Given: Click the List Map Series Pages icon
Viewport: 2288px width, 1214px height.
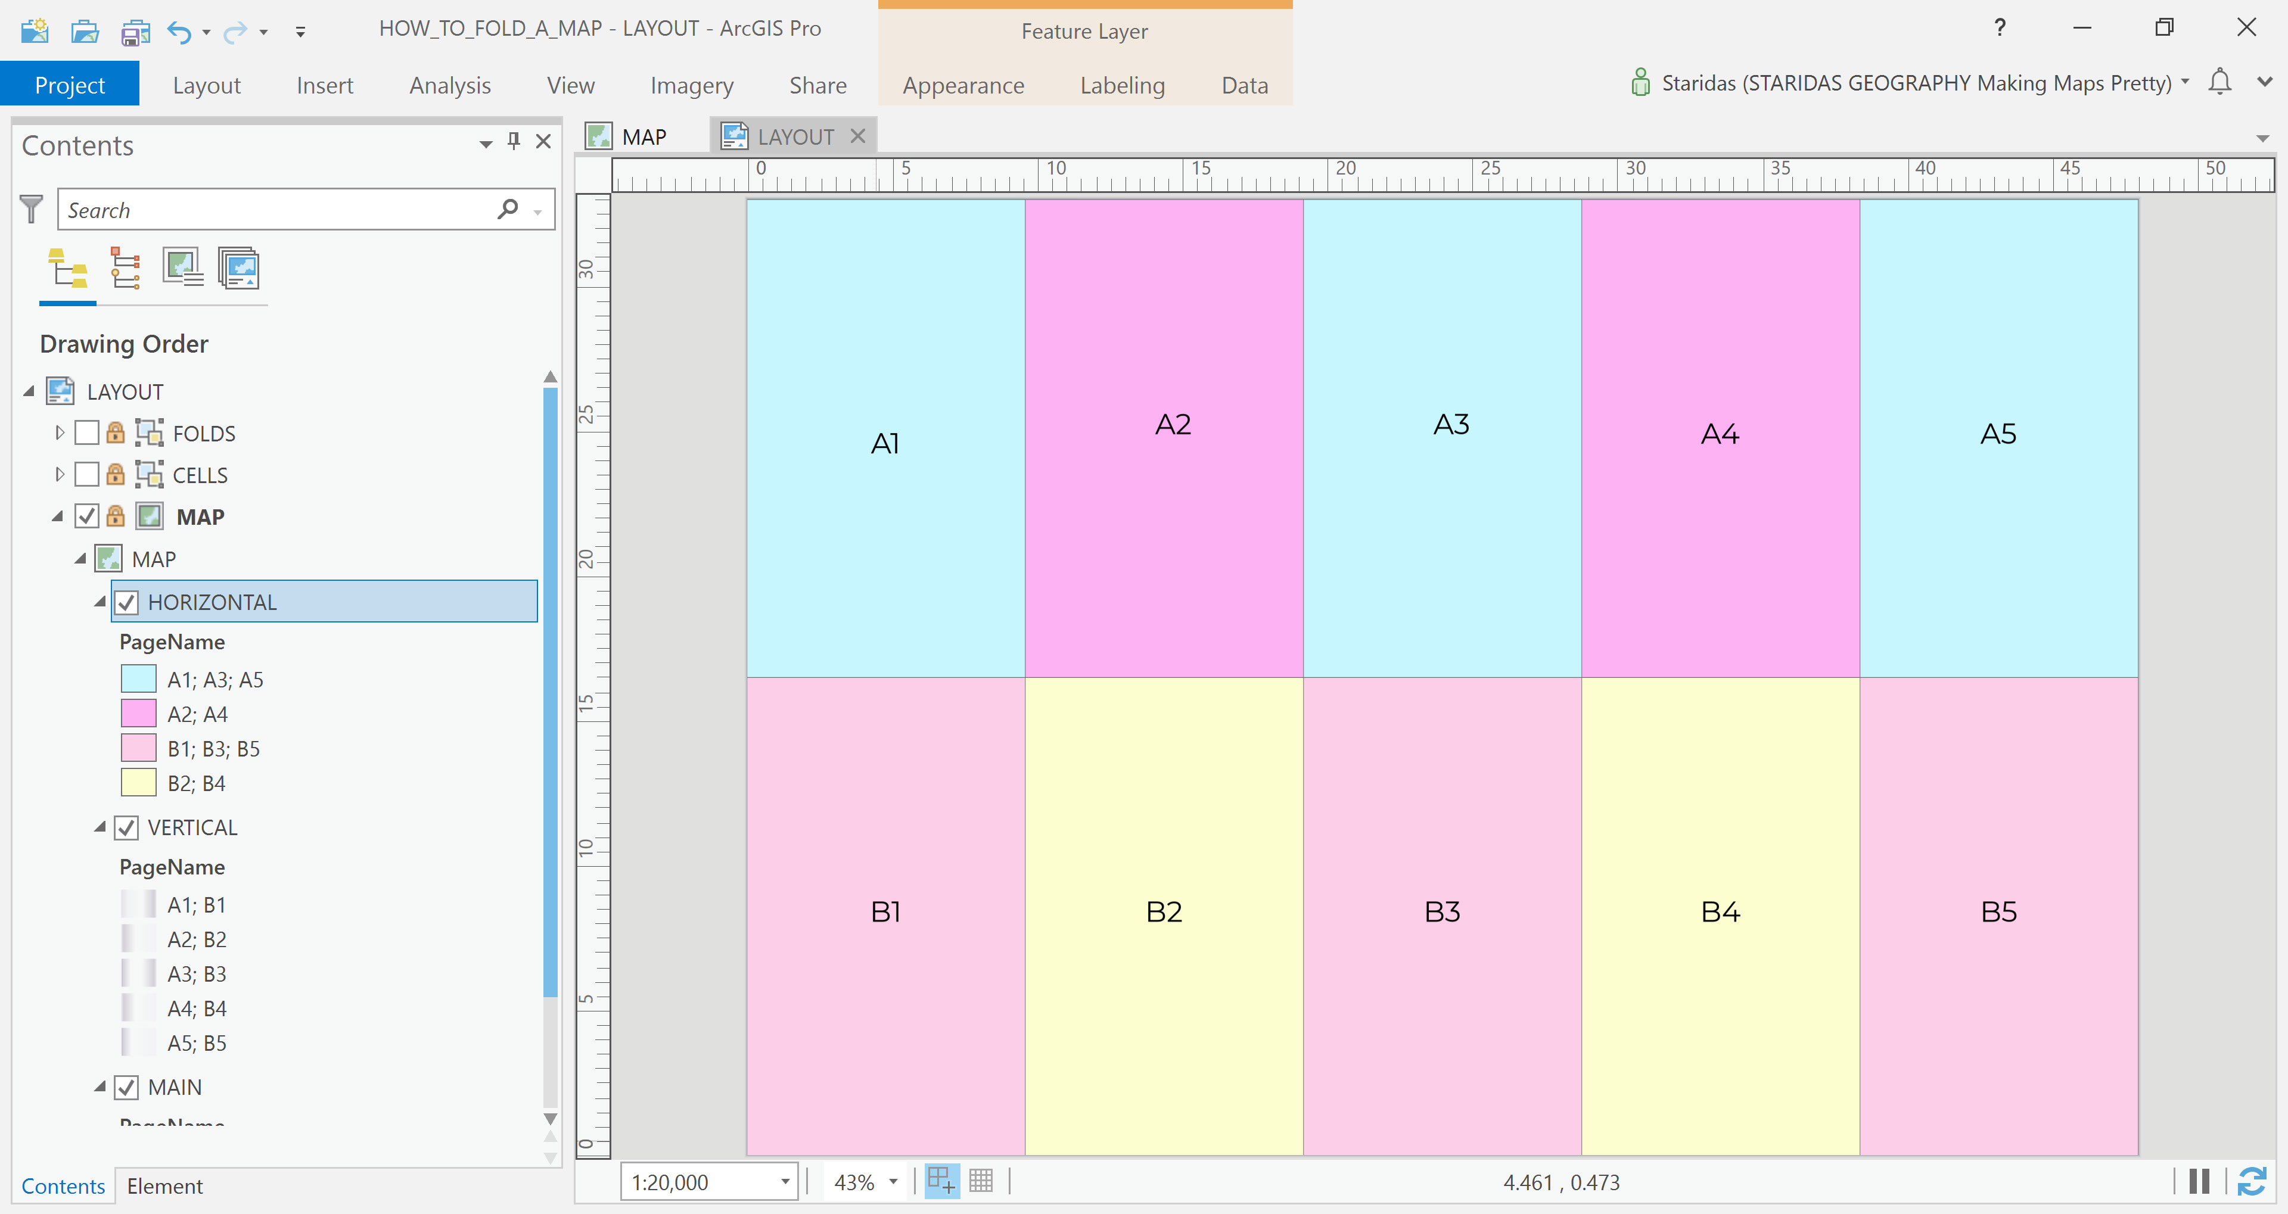Looking at the screenshot, I should pyautogui.click(x=239, y=268).
